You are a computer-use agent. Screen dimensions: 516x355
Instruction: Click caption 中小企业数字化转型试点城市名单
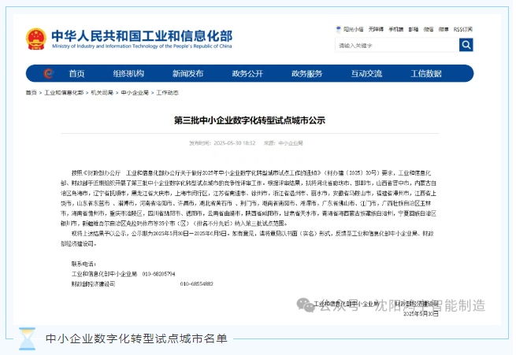136,338
